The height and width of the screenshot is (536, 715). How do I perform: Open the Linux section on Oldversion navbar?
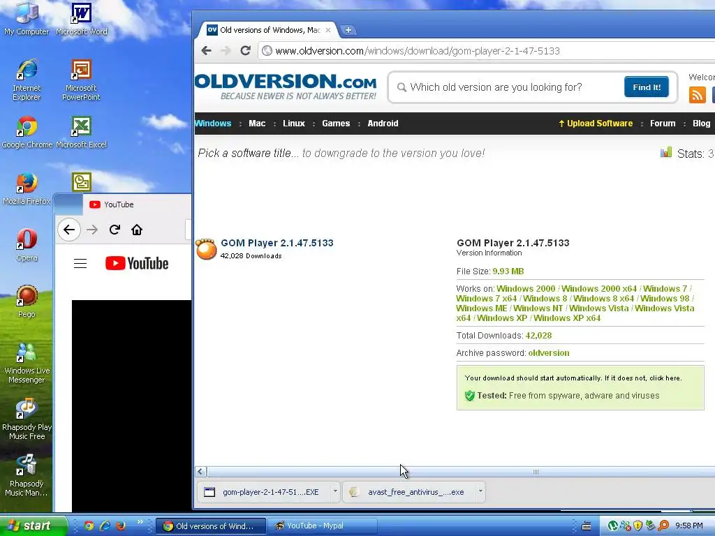[294, 124]
